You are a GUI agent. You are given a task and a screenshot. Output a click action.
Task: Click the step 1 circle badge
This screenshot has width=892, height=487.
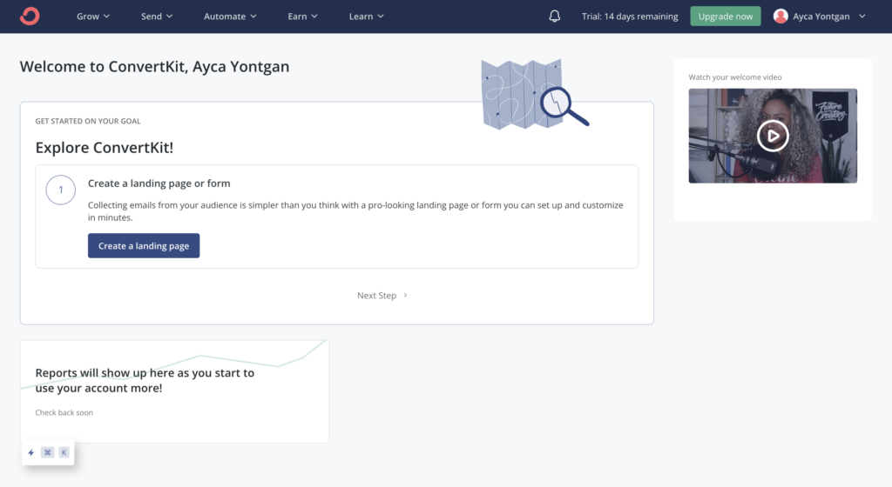click(x=61, y=190)
